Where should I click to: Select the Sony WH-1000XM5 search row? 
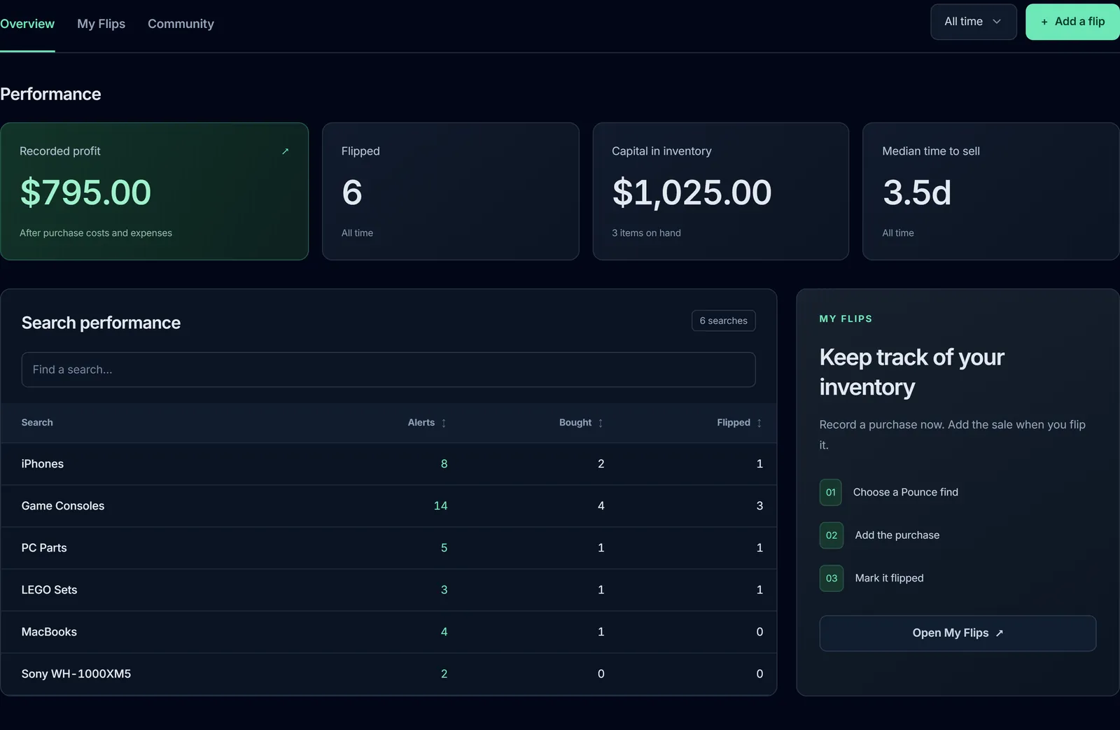[388, 674]
